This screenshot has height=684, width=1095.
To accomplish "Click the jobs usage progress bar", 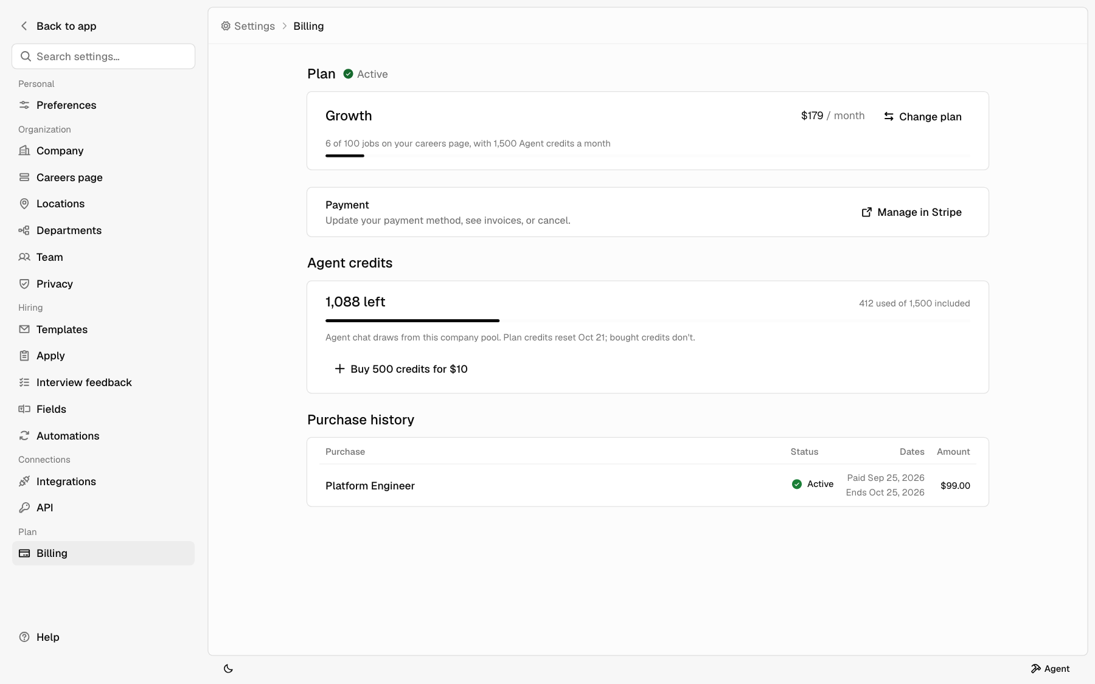I will 648,156.
